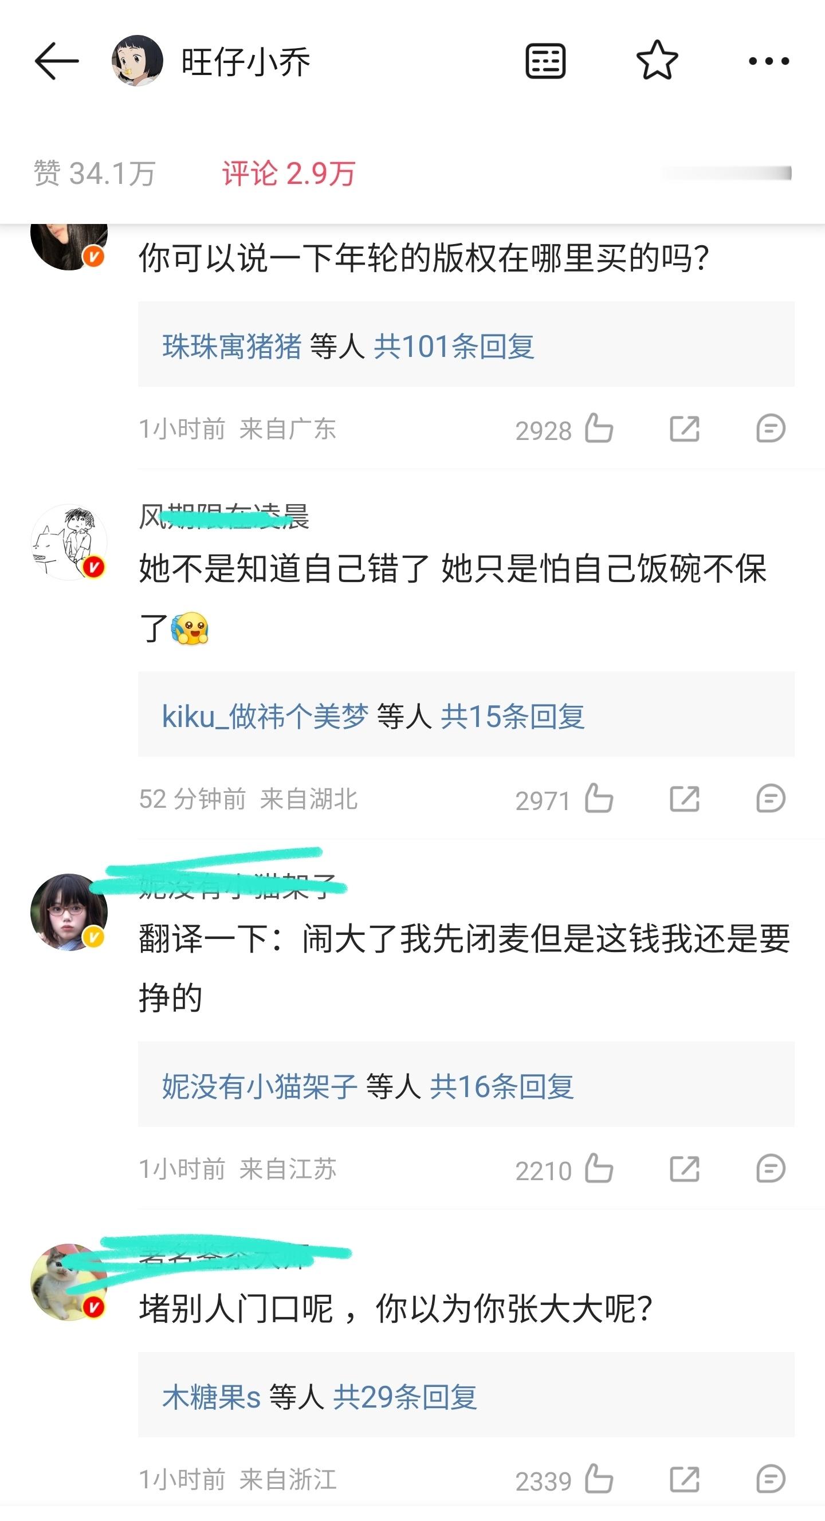Viewport: 825px width, 1521px height.
Task: Reply to the 湖北 comment via bubble icon
Action: 771,799
